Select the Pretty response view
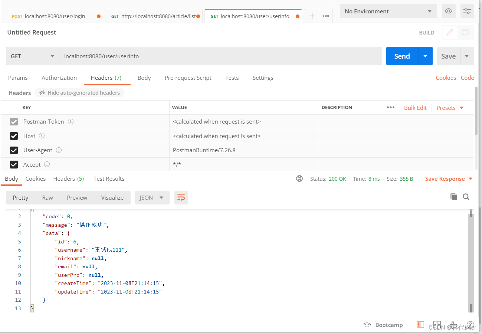 pyautogui.click(x=20, y=197)
